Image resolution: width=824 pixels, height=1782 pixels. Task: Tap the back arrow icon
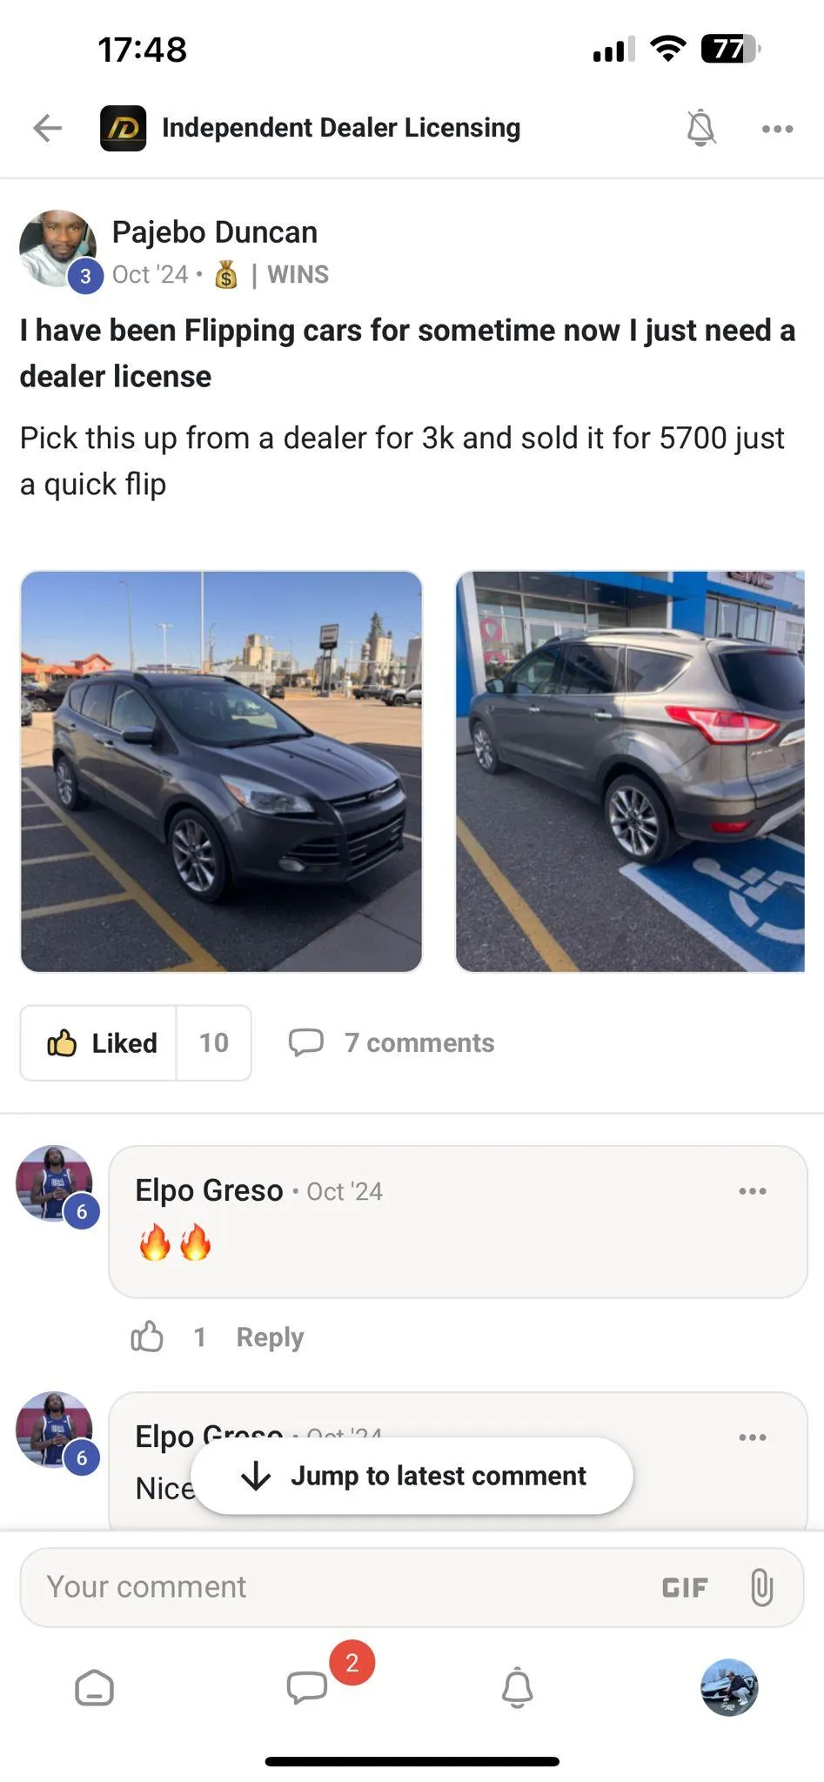(x=48, y=128)
